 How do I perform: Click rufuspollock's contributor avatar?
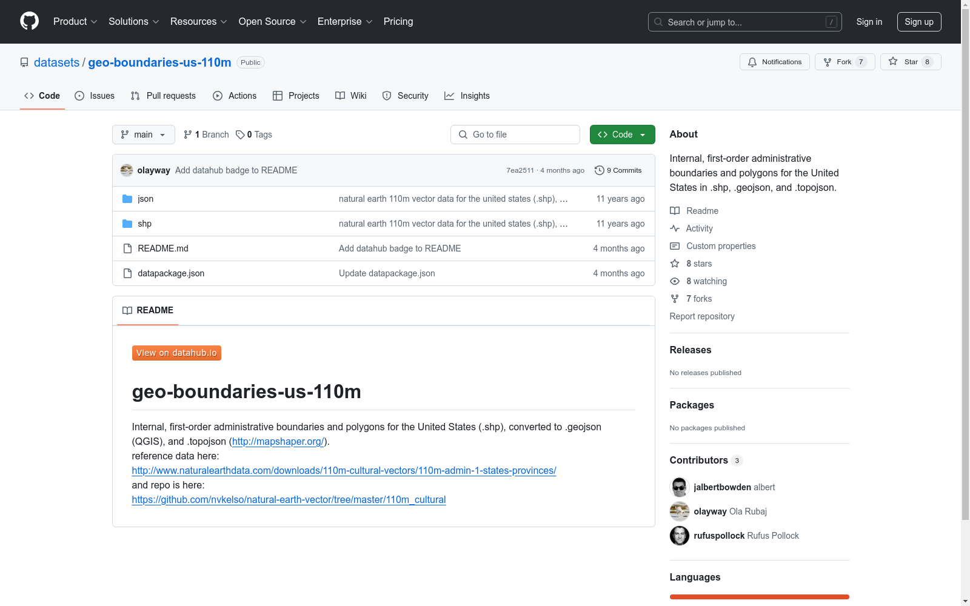(x=680, y=536)
